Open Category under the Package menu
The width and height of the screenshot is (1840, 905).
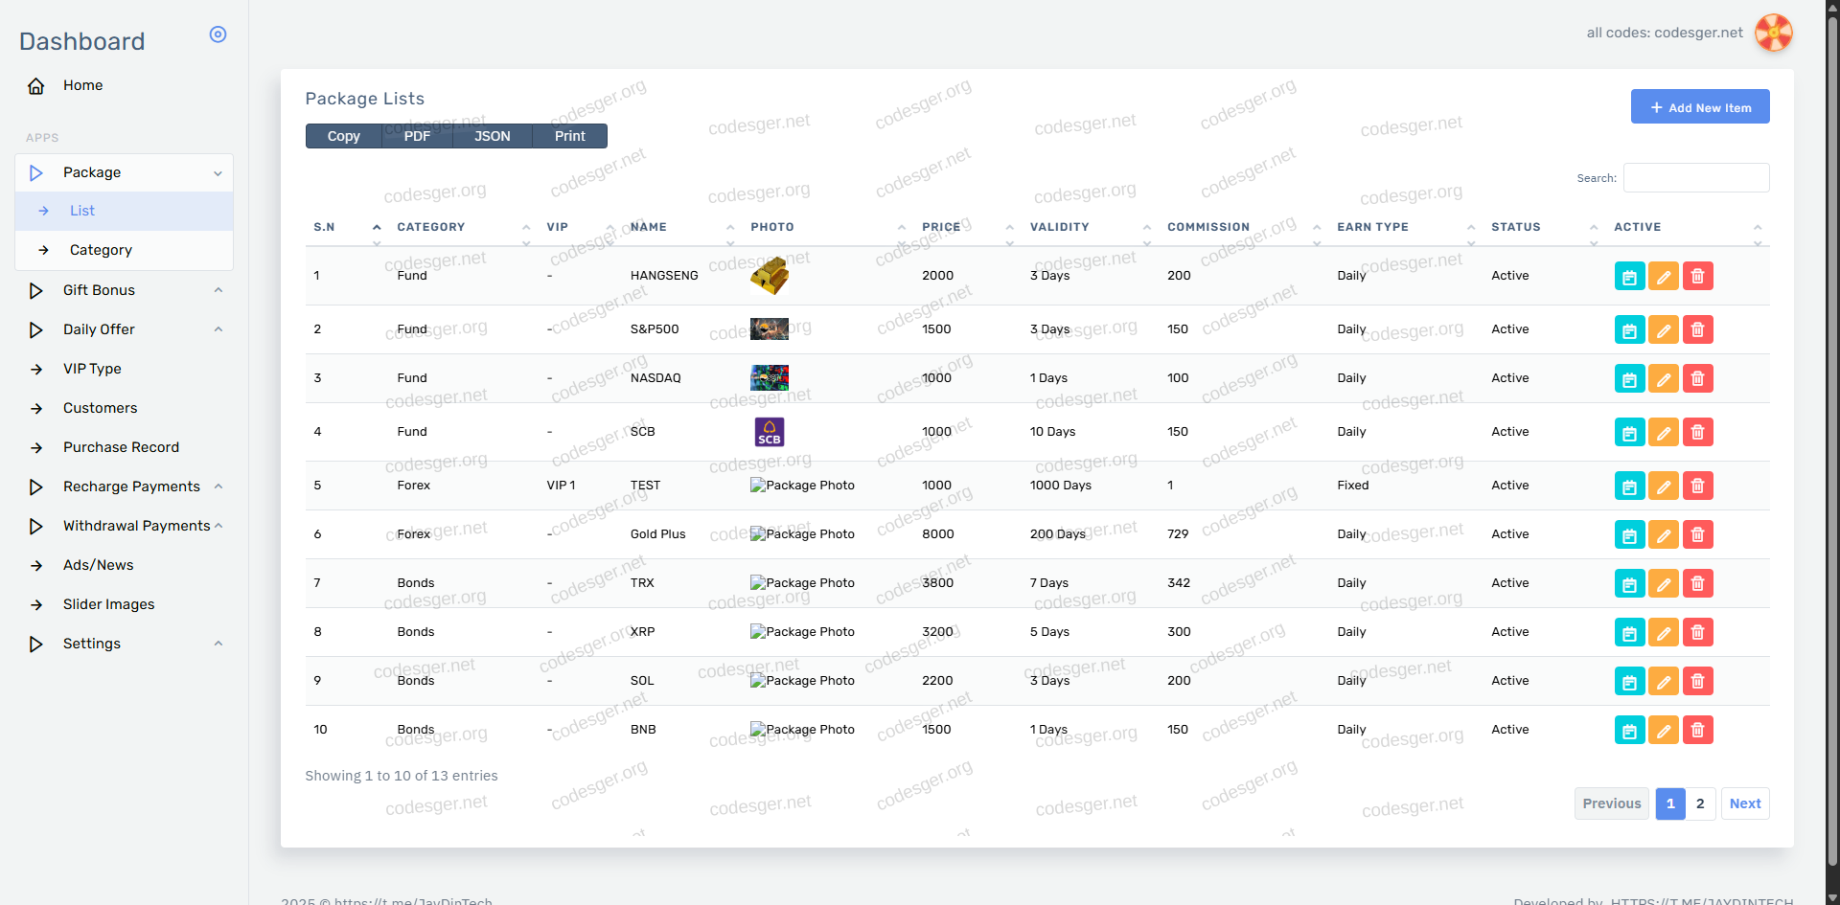coord(101,250)
